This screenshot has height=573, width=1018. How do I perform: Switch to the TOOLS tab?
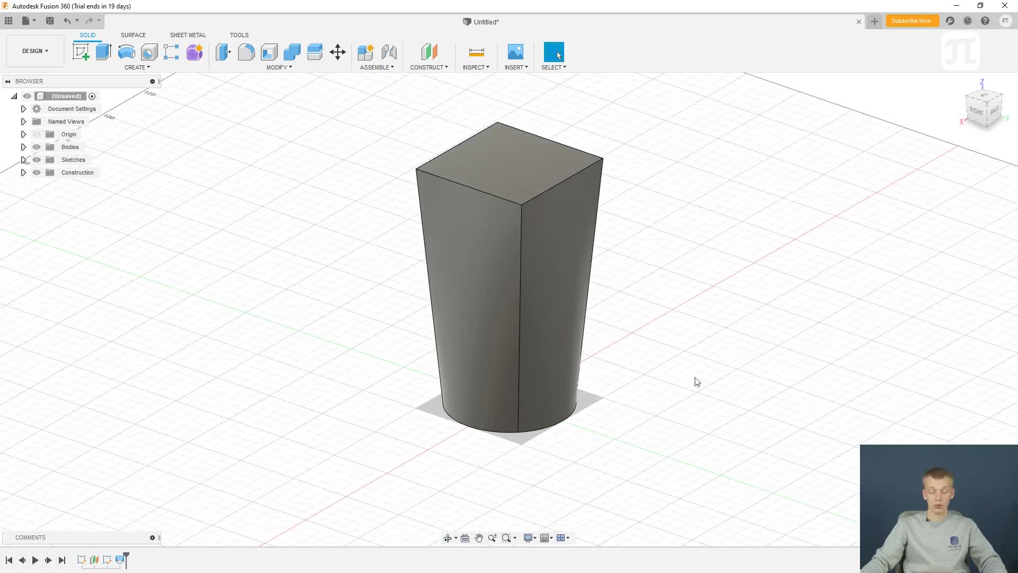click(x=239, y=35)
